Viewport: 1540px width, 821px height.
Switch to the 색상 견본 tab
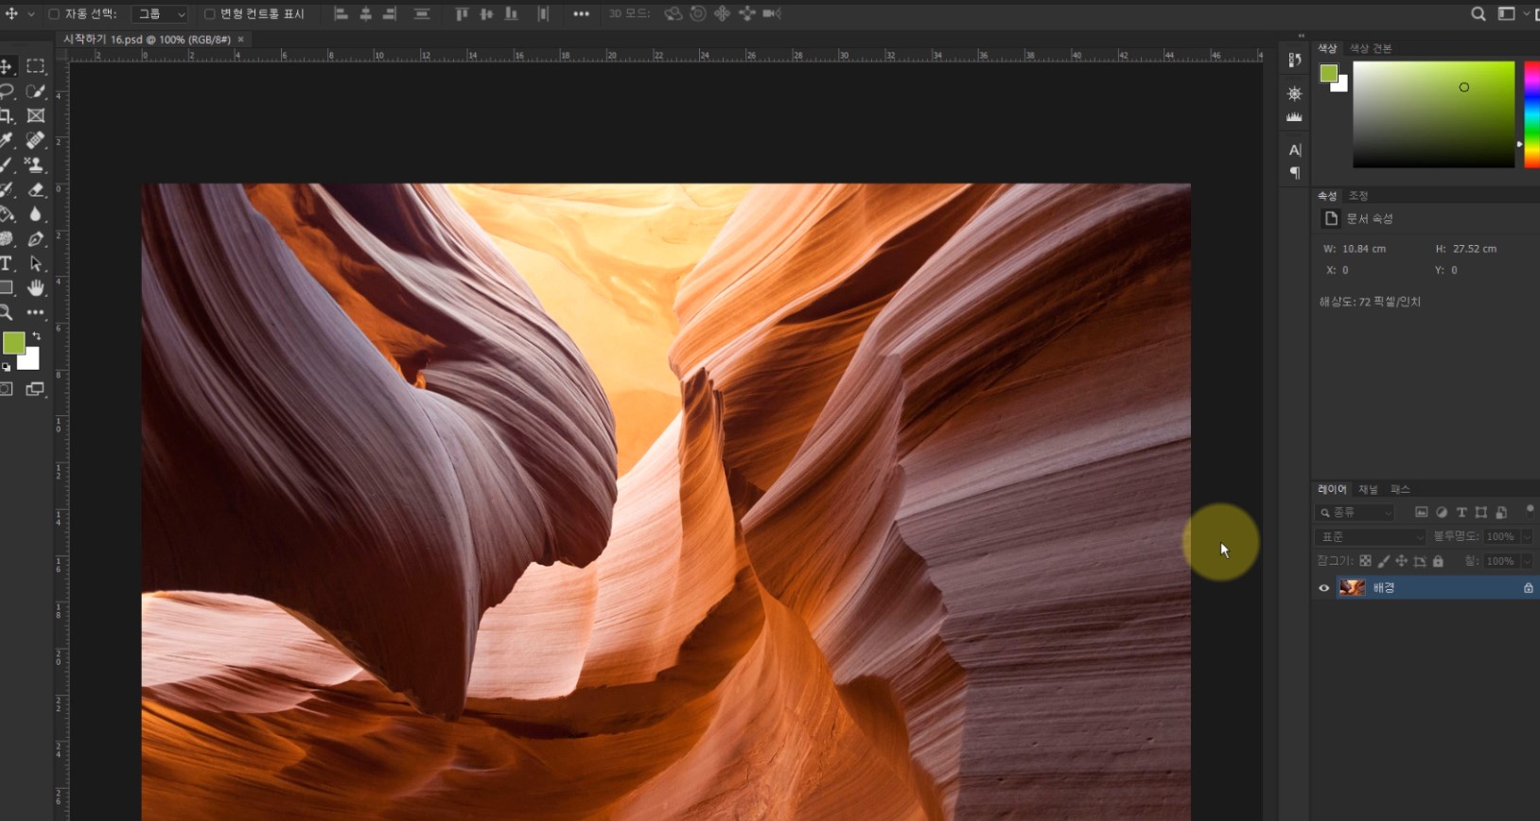click(x=1370, y=48)
